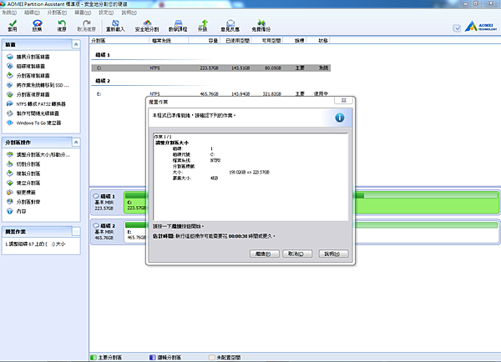Click the Help (說明) button in the dialog
This screenshot has width=501, height=362.
point(333,254)
